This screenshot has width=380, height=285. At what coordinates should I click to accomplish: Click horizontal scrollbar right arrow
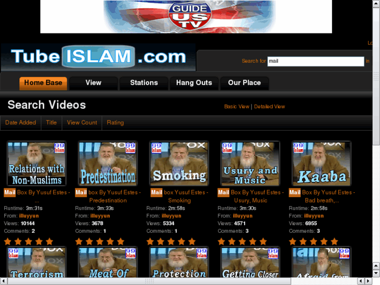[369, 281]
